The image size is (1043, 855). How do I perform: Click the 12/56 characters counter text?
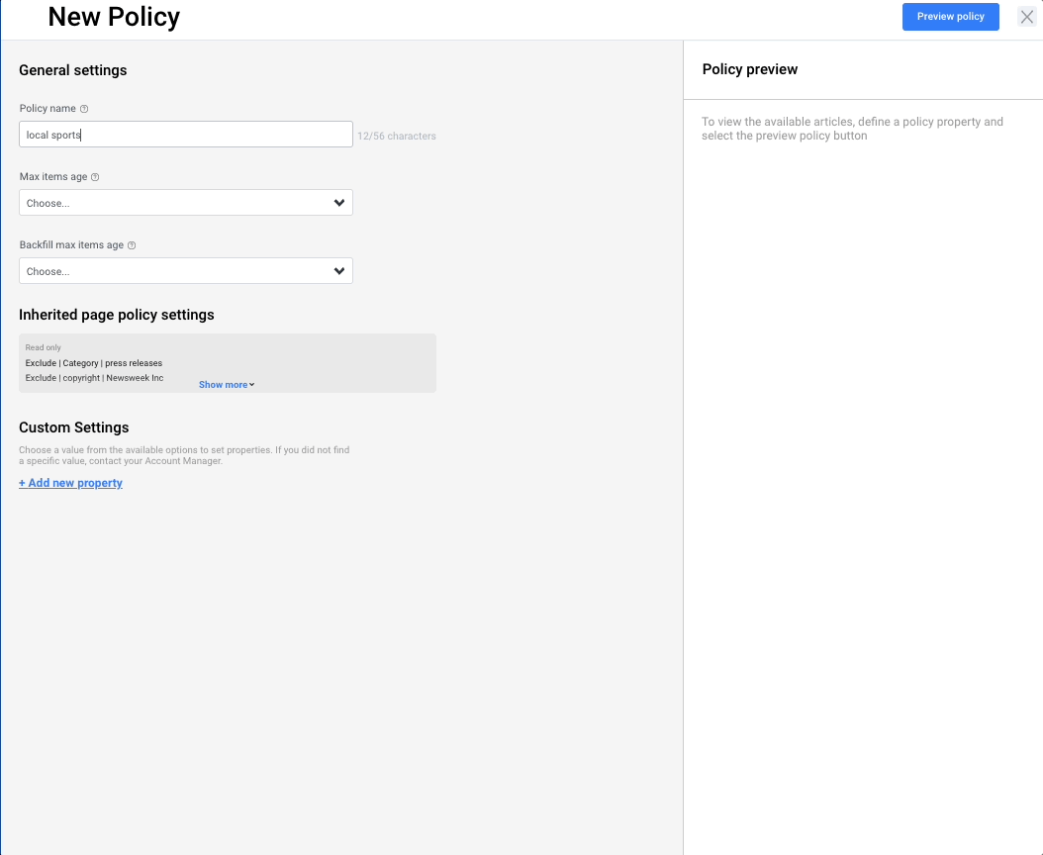(397, 136)
